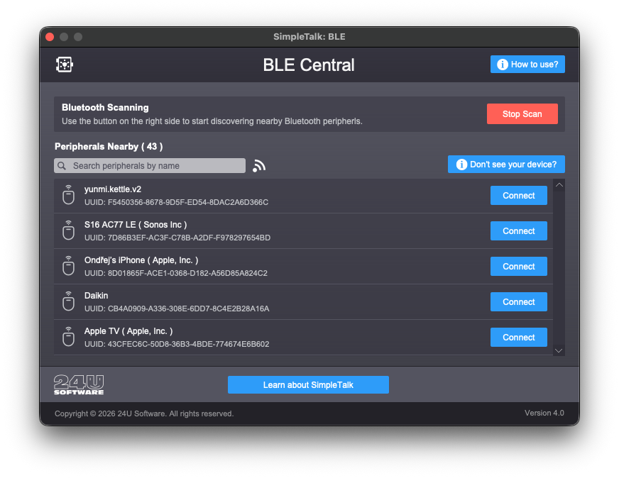Click the device icon for S16 AC77 LE
This screenshot has height=478, width=619.
click(x=69, y=230)
